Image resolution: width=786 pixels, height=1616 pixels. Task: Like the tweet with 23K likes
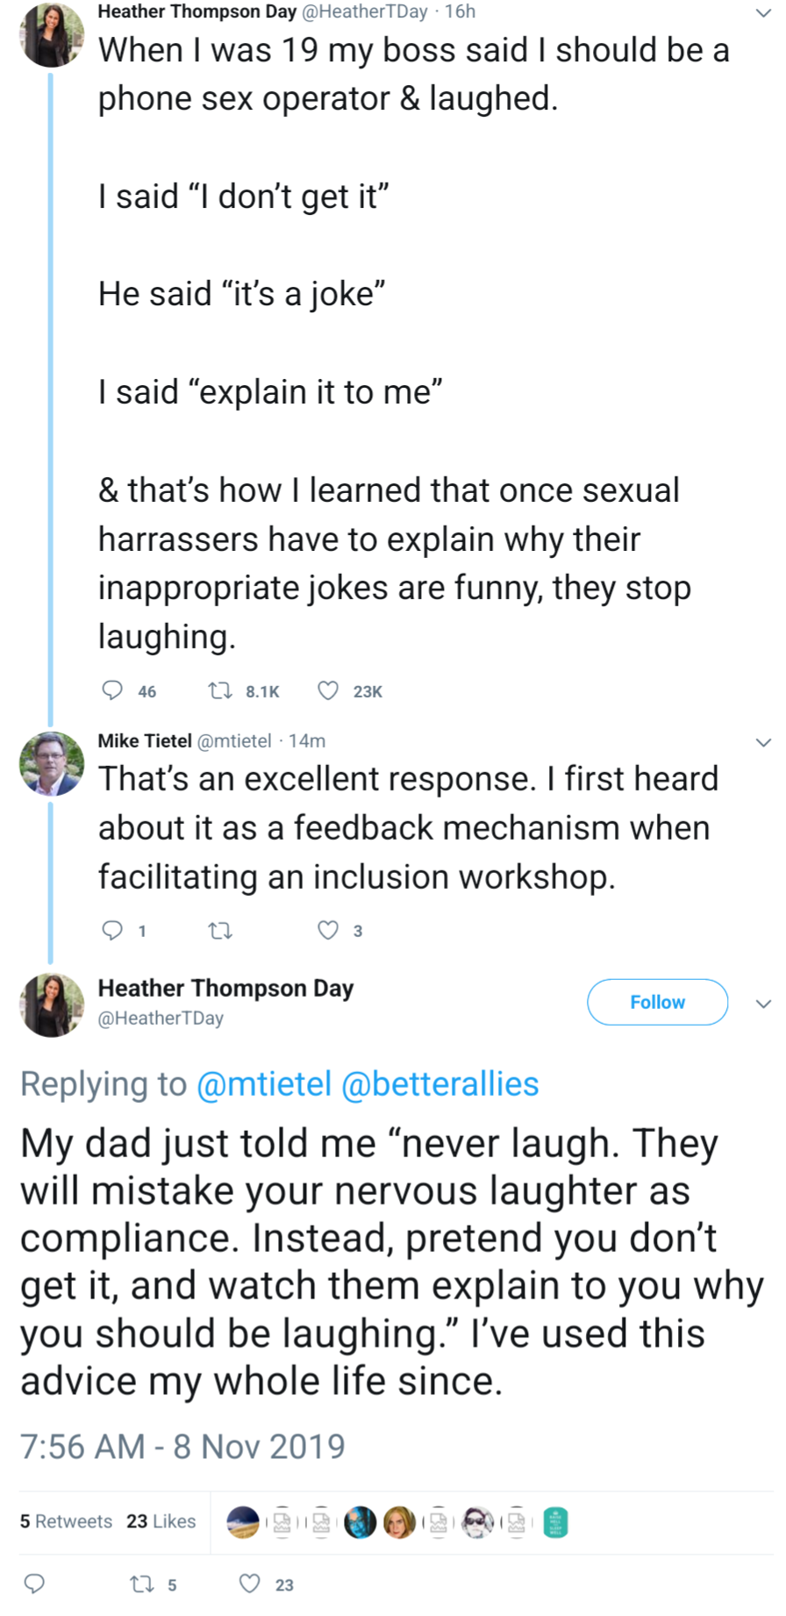click(x=328, y=690)
